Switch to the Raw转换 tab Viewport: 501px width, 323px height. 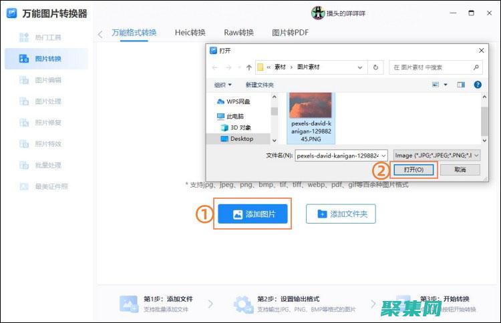pyautogui.click(x=238, y=33)
